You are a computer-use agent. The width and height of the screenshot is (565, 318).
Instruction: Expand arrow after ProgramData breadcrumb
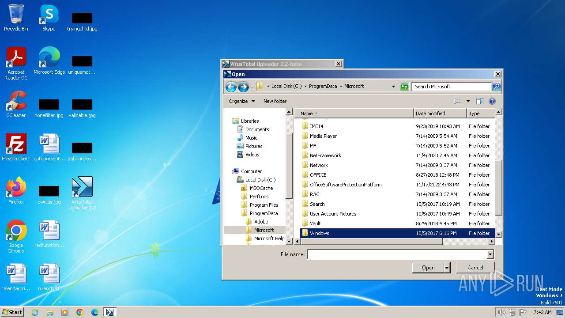(x=341, y=87)
